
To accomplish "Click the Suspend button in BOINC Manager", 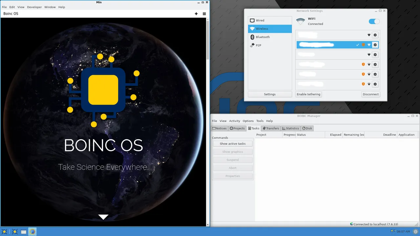I will [x=233, y=160].
